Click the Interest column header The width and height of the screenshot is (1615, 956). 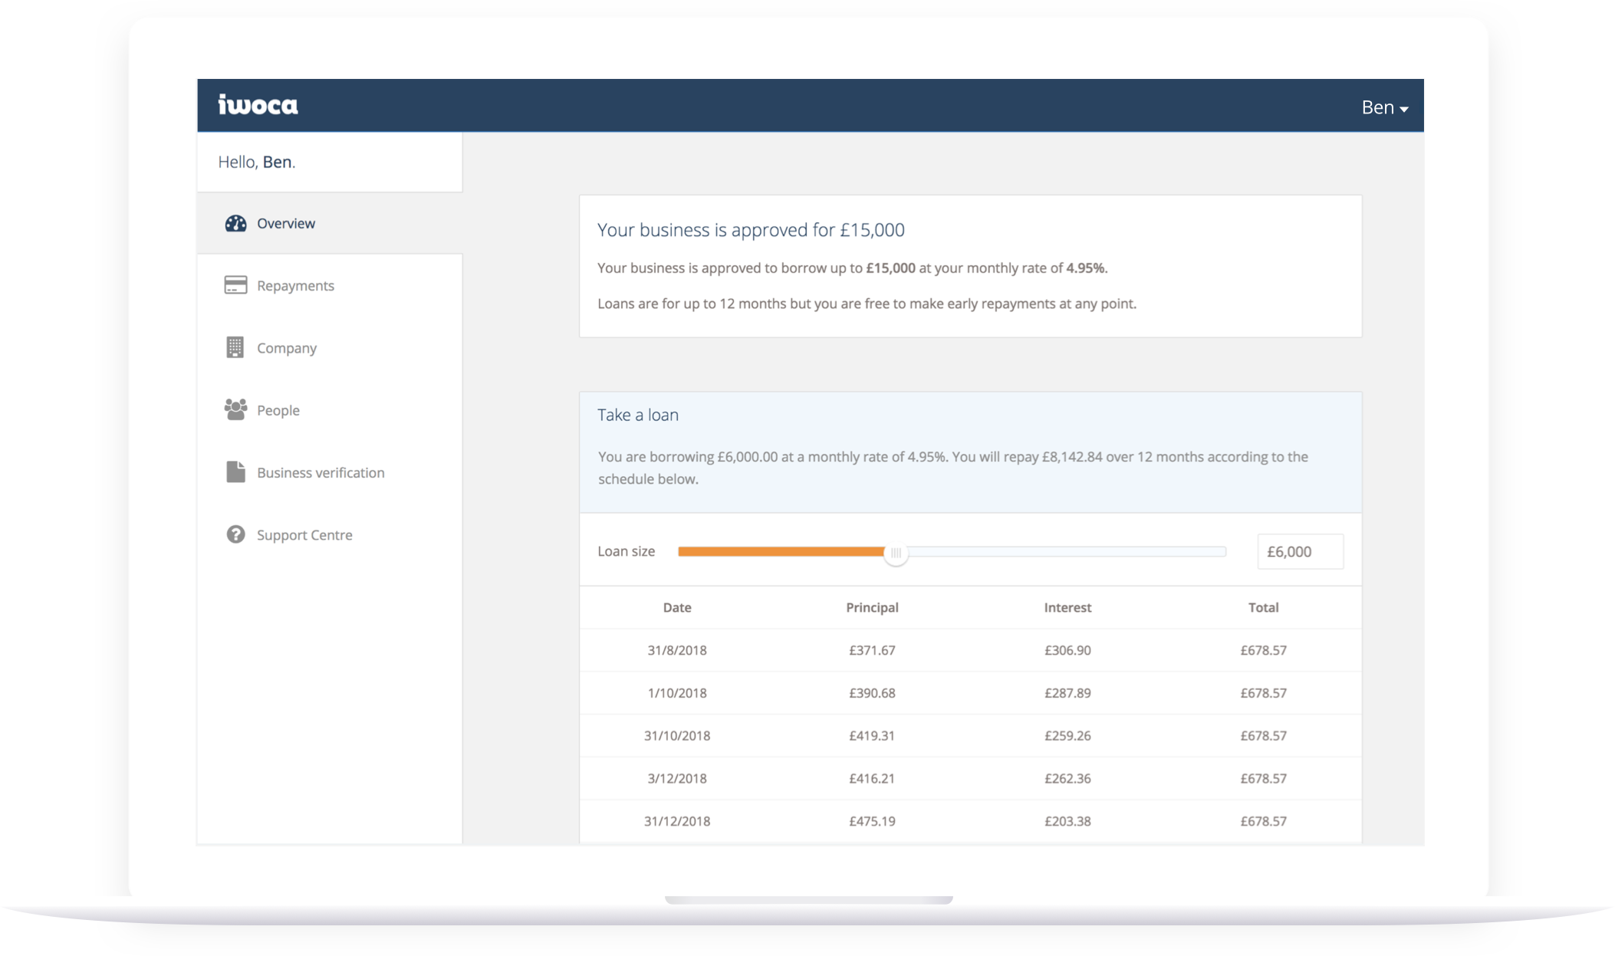(1067, 607)
